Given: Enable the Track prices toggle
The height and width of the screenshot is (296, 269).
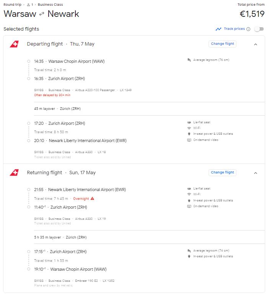Looking at the screenshot, I should [x=259, y=29].
